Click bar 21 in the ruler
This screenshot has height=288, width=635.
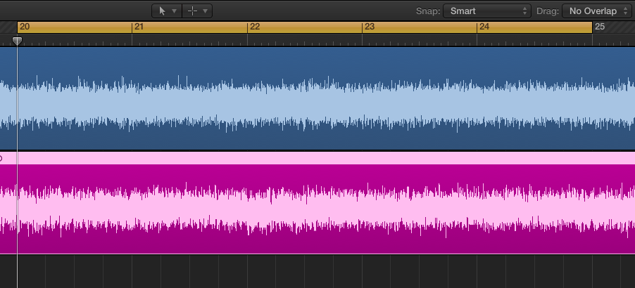(139, 27)
